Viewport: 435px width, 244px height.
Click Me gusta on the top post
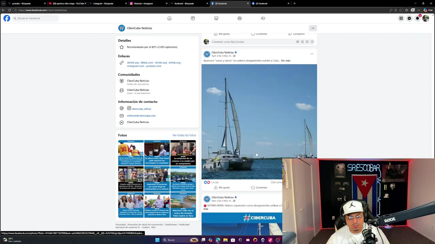click(222, 34)
